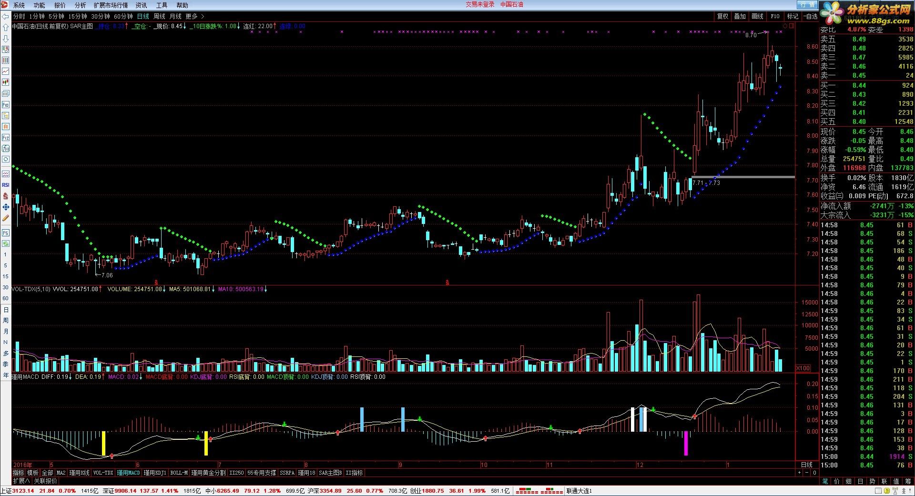Click the 15 minute period in left strip

click(x=6, y=276)
